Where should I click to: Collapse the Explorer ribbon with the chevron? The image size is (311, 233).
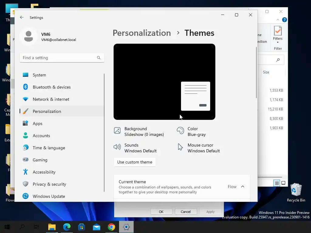[x=278, y=20]
